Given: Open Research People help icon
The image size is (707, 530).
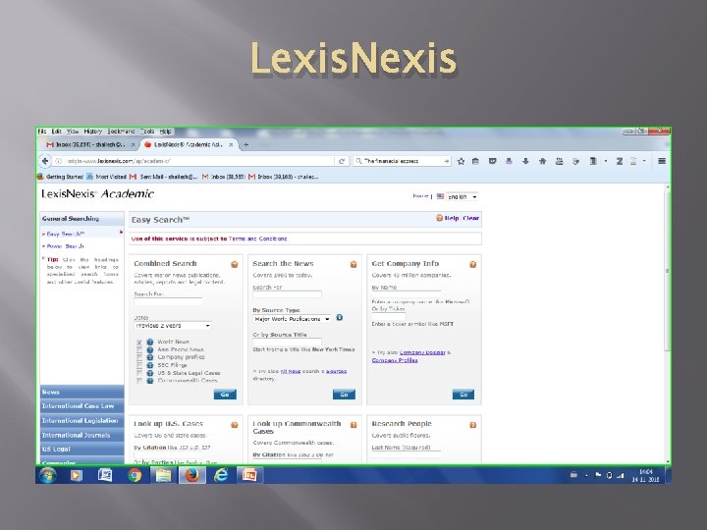Looking at the screenshot, I should (473, 425).
